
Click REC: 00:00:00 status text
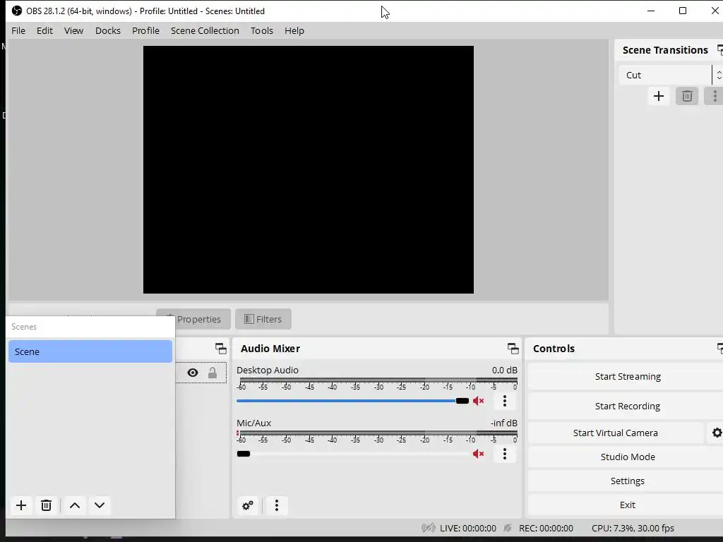pyautogui.click(x=546, y=528)
